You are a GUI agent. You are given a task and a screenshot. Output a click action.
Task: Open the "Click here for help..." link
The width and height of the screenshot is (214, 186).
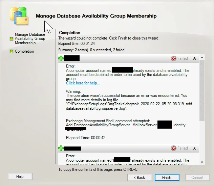(x=83, y=83)
